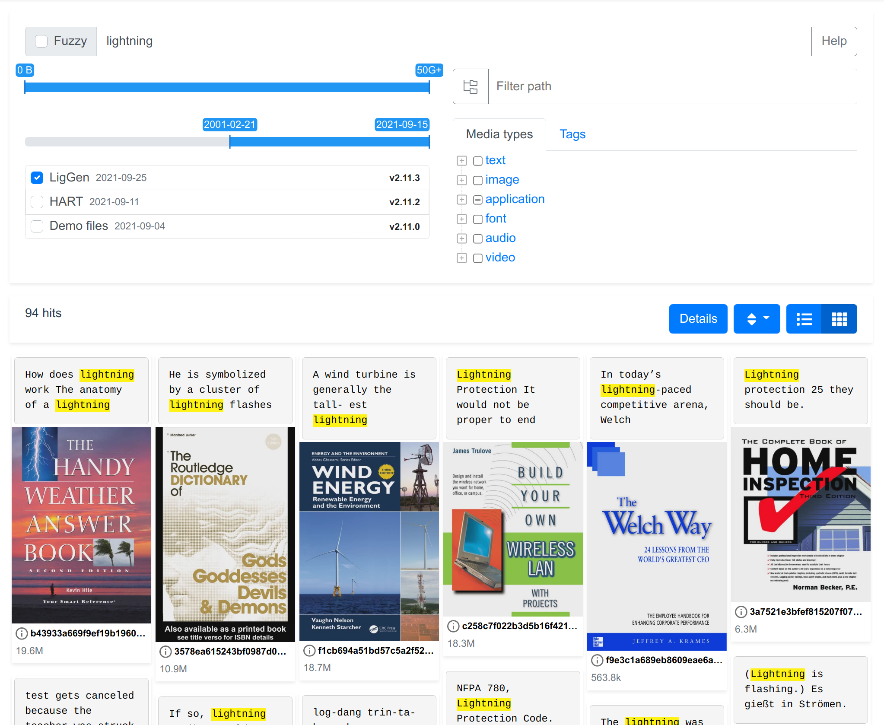884x725 pixels.
Task: Click info icon for Welch Way file
Action: coord(597,660)
